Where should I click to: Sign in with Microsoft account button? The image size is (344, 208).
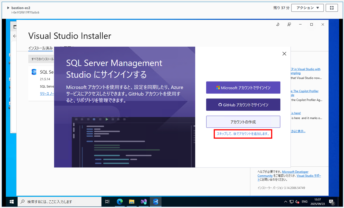pyautogui.click(x=243, y=88)
